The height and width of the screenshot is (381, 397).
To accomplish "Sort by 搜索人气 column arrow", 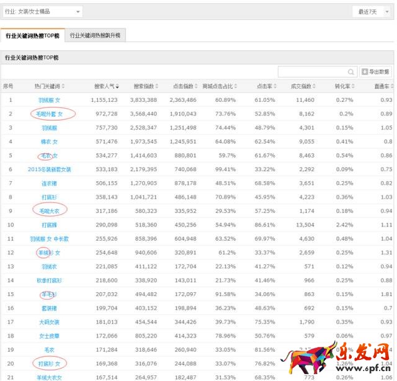I will (x=119, y=86).
